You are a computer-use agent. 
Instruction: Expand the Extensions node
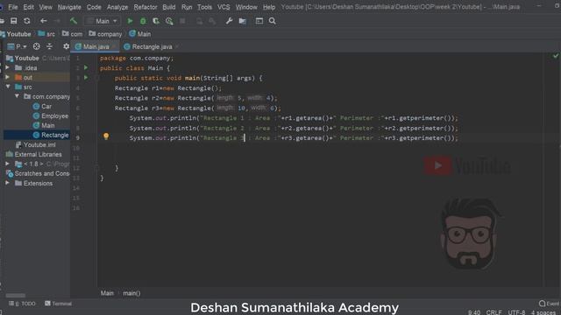(x=7, y=183)
